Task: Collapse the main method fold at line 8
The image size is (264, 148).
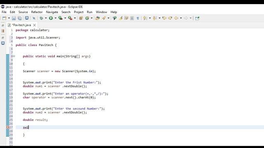Action: (x=14, y=56)
